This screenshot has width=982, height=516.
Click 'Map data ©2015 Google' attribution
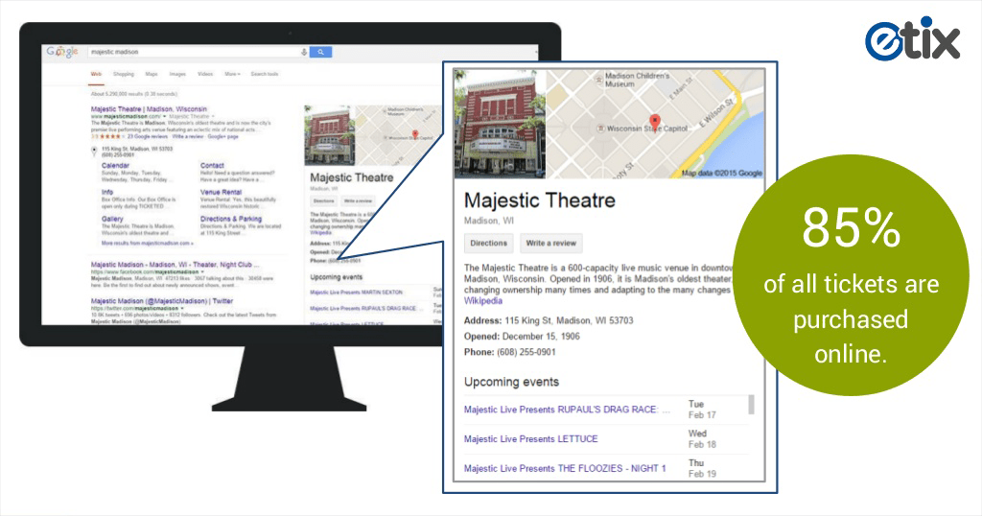point(721,173)
